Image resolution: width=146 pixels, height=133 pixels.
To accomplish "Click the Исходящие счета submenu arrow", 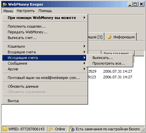I will tap(84, 58).
